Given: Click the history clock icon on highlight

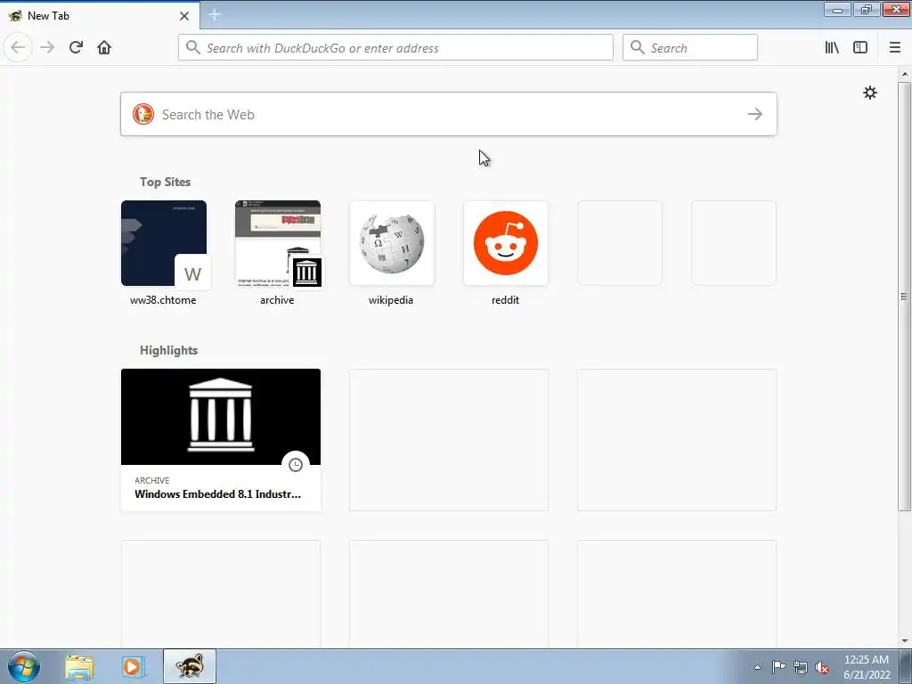Looking at the screenshot, I should [x=296, y=465].
